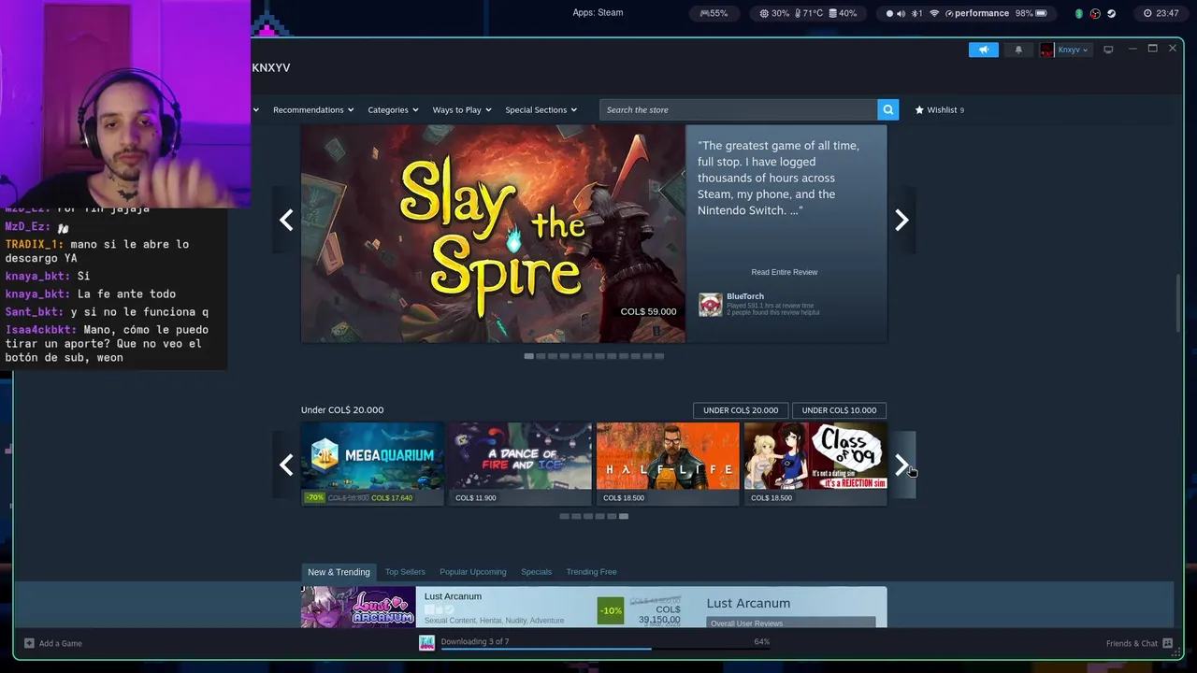Click the CPU 30% usage indicator
This screenshot has height=673, width=1197.
[x=774, y=13]
